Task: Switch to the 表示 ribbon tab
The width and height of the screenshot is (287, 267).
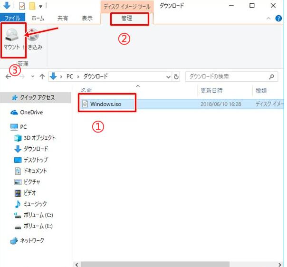Action: (87, 19)
